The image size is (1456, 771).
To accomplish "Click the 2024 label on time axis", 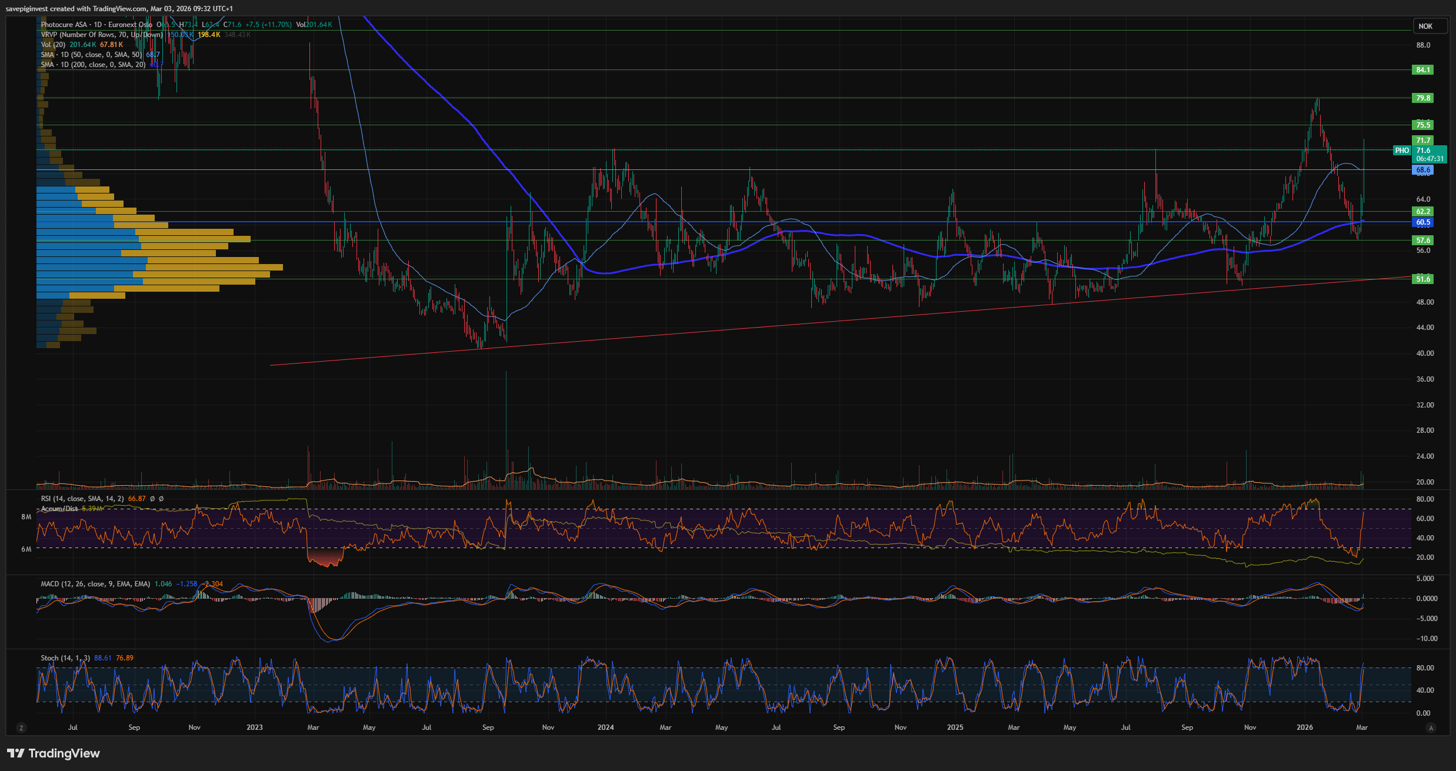I will click(605, 727).
